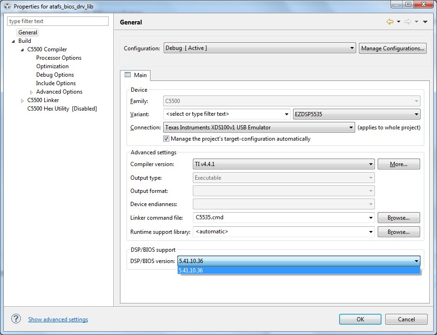
Task: Click the Manage Configurations button
Action: pyautogui.click(x=393, y=48)
